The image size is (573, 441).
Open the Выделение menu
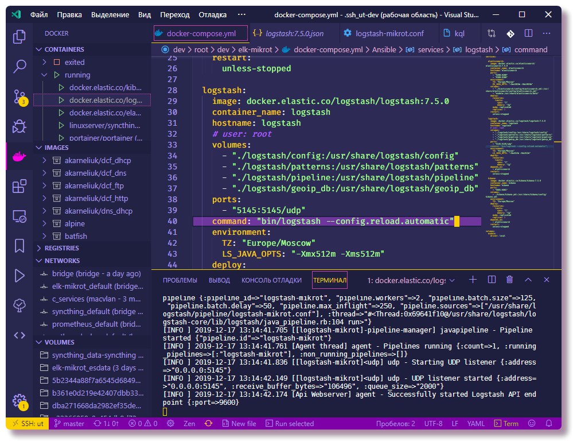click(110, 14)
